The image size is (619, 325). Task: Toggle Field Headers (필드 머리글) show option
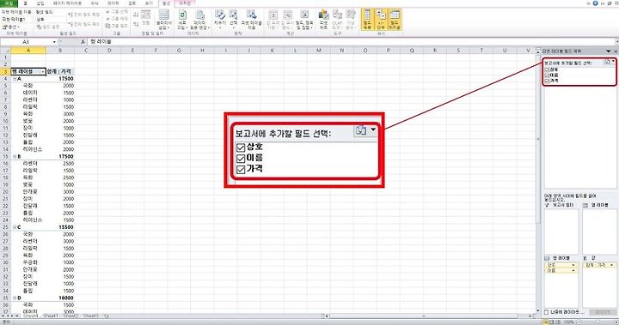coord(395,20)
